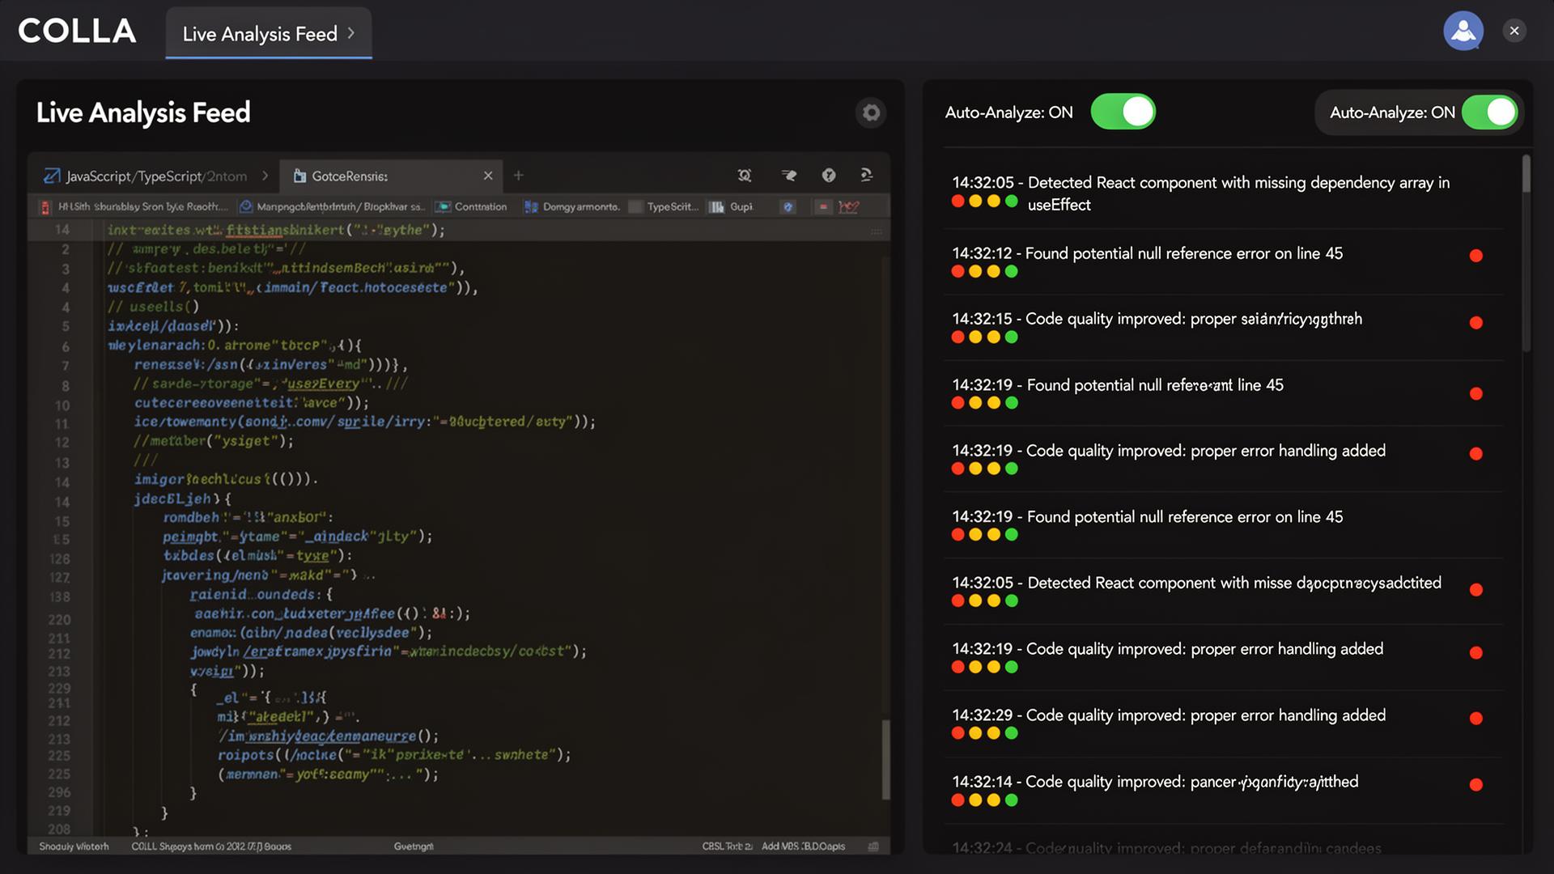Image resolution: width=1554 pixels, height=874 pixels.
Task: Click the red heartbeat chart icon in bookmarks bar
Action: (x=849, y=207)
